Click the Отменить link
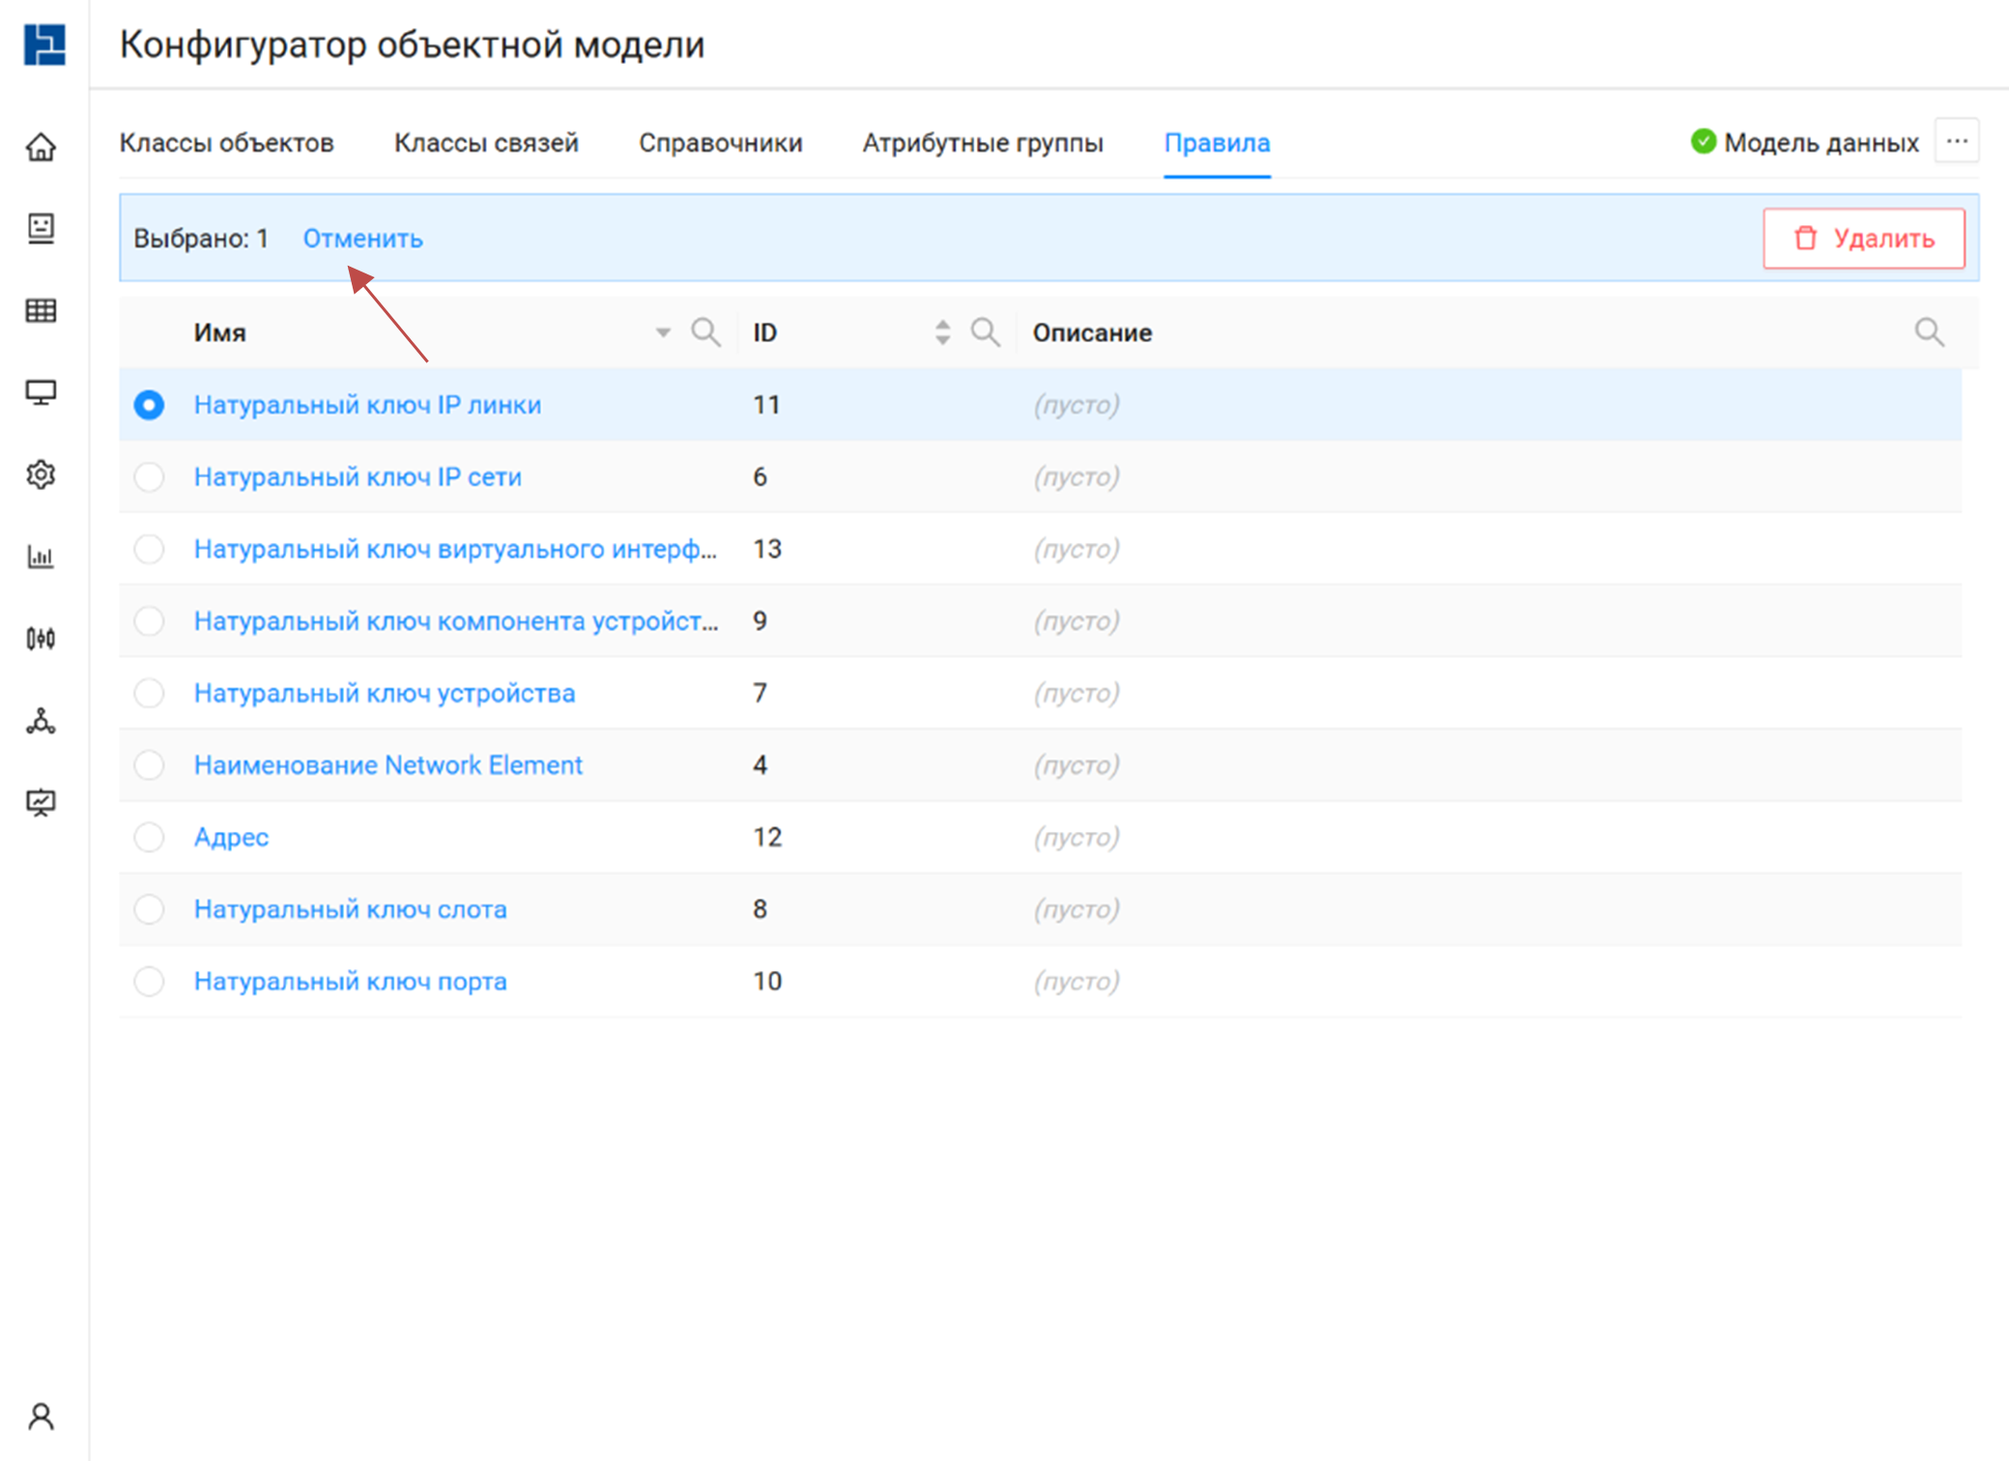This screenshot has height=1461, width=2009. [362, 239]
